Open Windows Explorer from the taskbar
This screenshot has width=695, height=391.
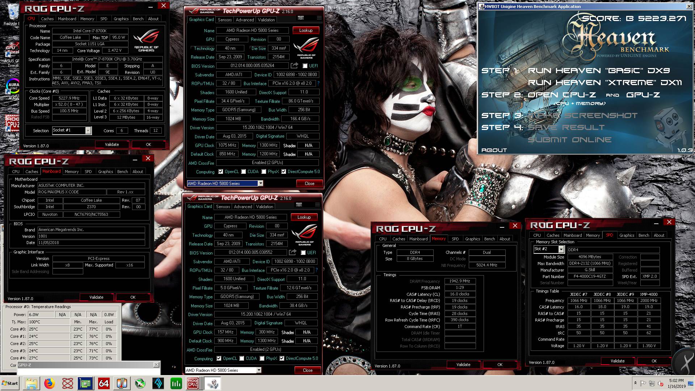(31, 383)
